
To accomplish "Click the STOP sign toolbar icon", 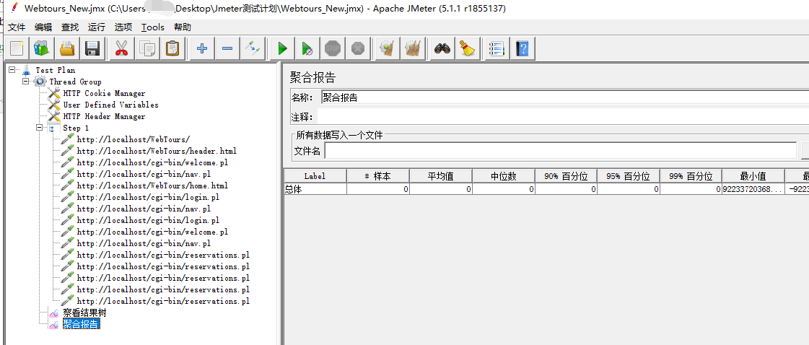I will (333, 49).
